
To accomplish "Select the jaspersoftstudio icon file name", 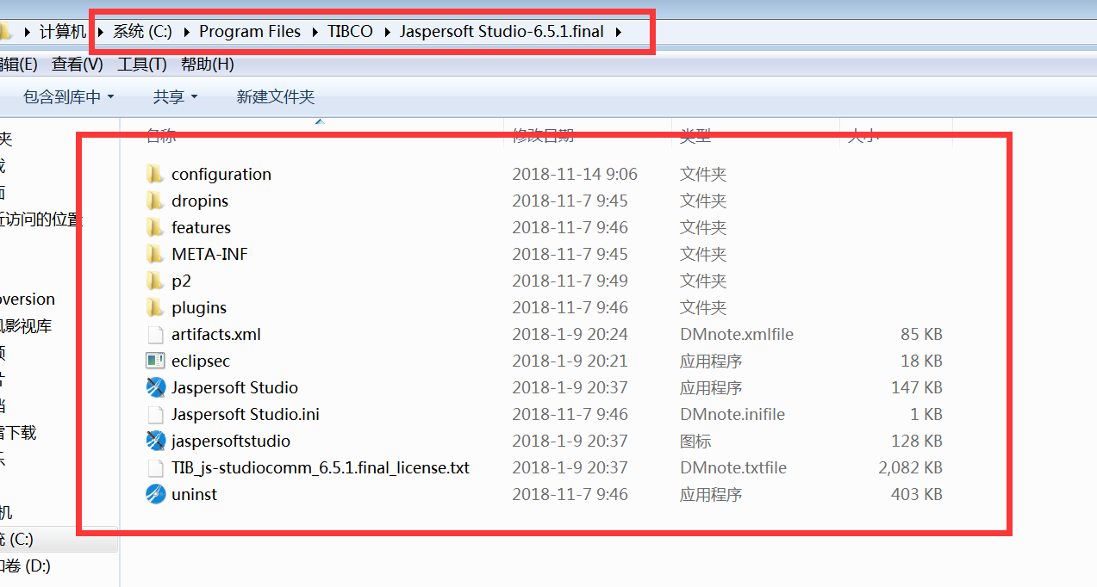I will point(231,441).
